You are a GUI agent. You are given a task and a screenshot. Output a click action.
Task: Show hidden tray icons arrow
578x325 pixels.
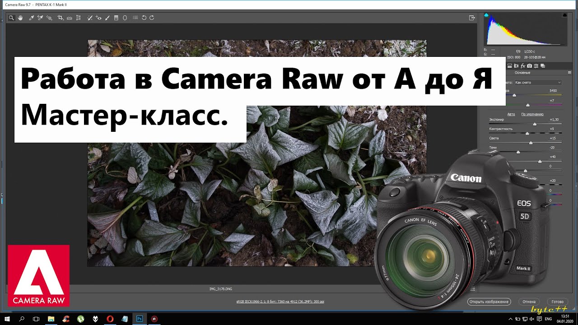tap(510, 319)
